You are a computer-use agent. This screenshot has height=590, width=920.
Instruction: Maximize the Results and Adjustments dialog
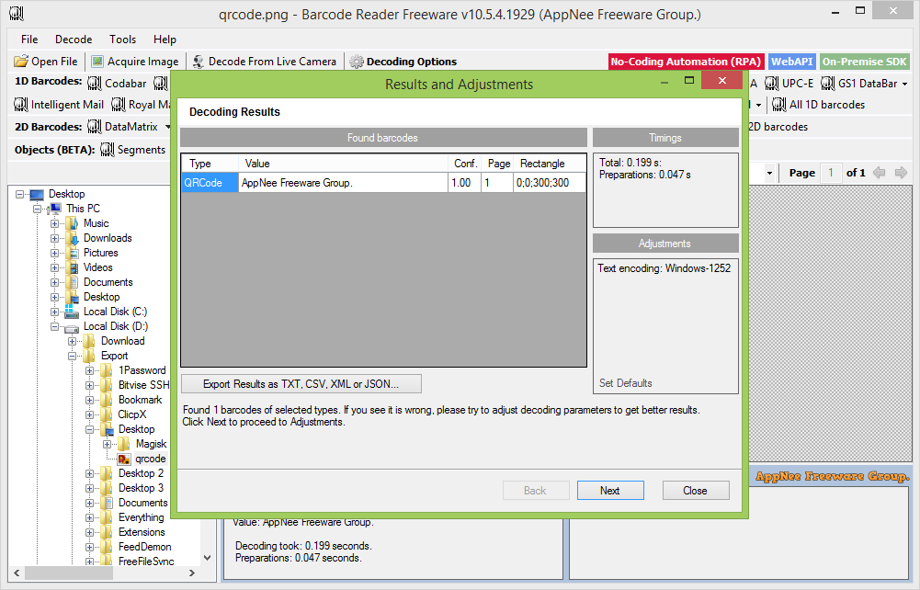[689, 80]
